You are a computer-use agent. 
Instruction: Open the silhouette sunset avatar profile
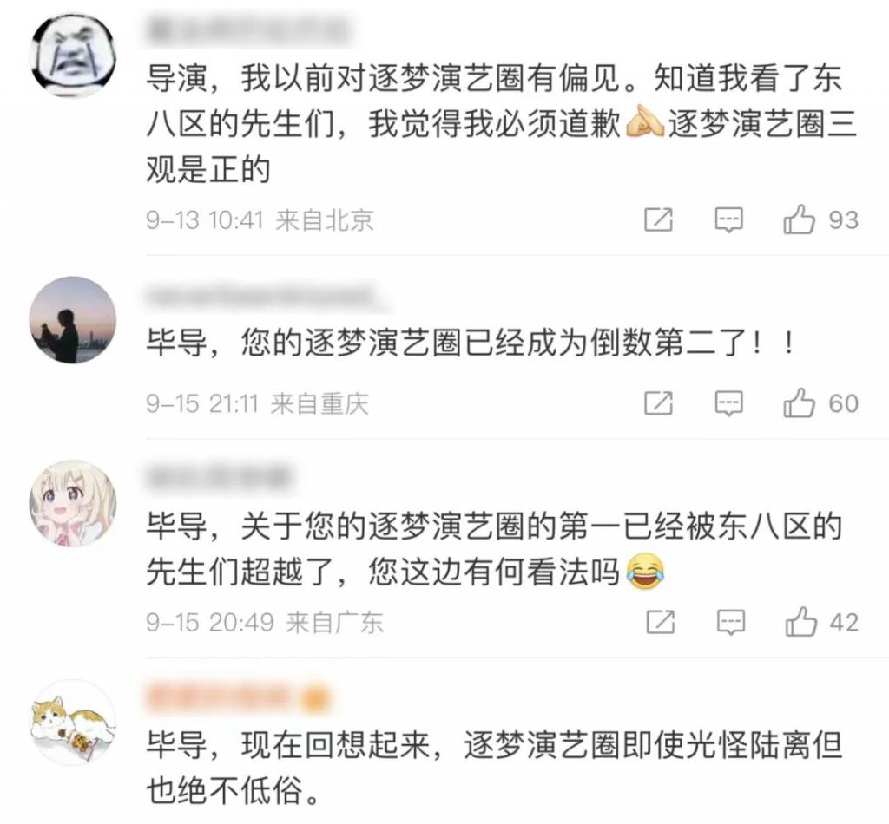73,320
